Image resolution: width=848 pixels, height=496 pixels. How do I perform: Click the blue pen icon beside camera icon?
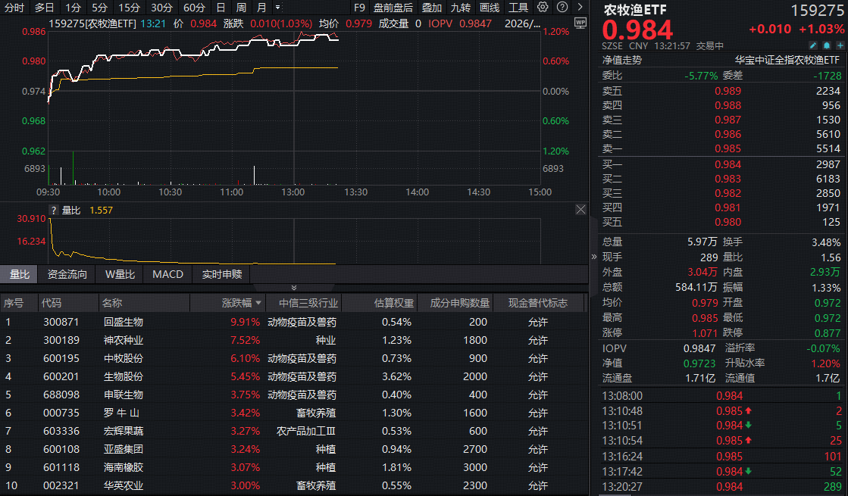pos(812,45)
